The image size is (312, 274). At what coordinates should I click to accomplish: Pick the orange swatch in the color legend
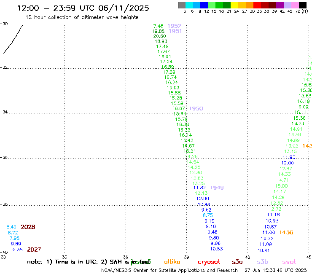pyautogui.click(x=250, y=5)
